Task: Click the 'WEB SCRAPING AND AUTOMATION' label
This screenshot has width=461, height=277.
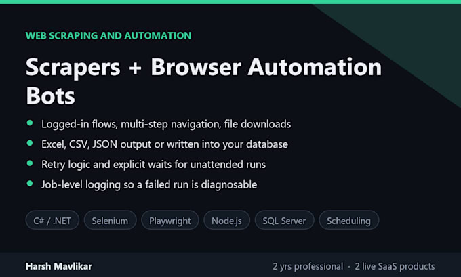Action: 108,35
